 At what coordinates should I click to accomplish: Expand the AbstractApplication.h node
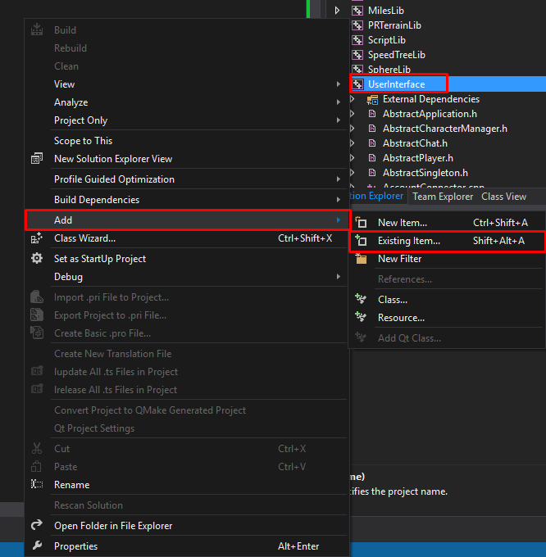(353, 114)
